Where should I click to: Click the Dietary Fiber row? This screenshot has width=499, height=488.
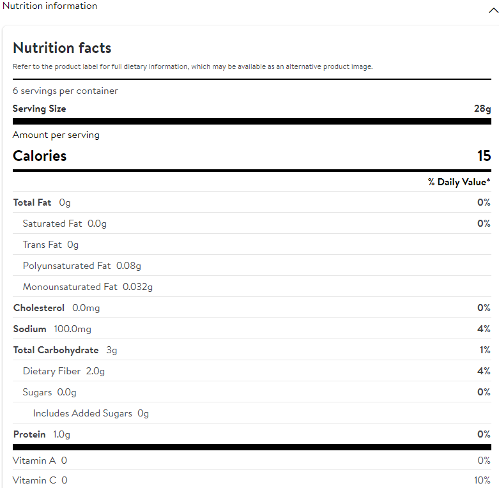(64, 371)
